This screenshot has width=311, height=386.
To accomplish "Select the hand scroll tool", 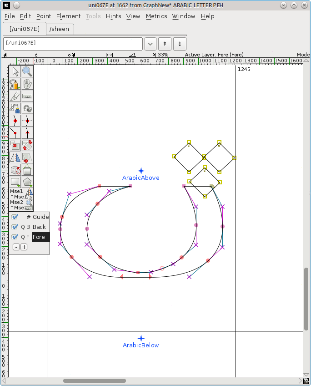I will (x=27, y=84).
